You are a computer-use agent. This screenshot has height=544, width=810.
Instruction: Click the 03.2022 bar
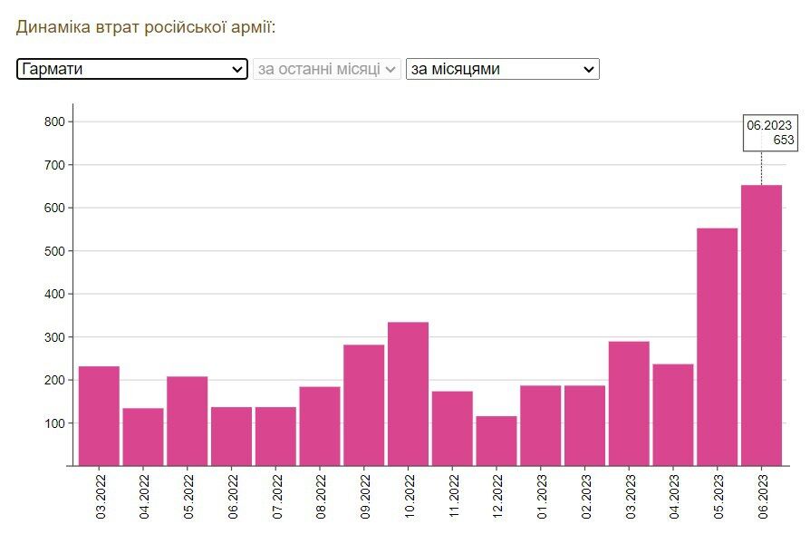pyautogui.click(x=99, y=416)
